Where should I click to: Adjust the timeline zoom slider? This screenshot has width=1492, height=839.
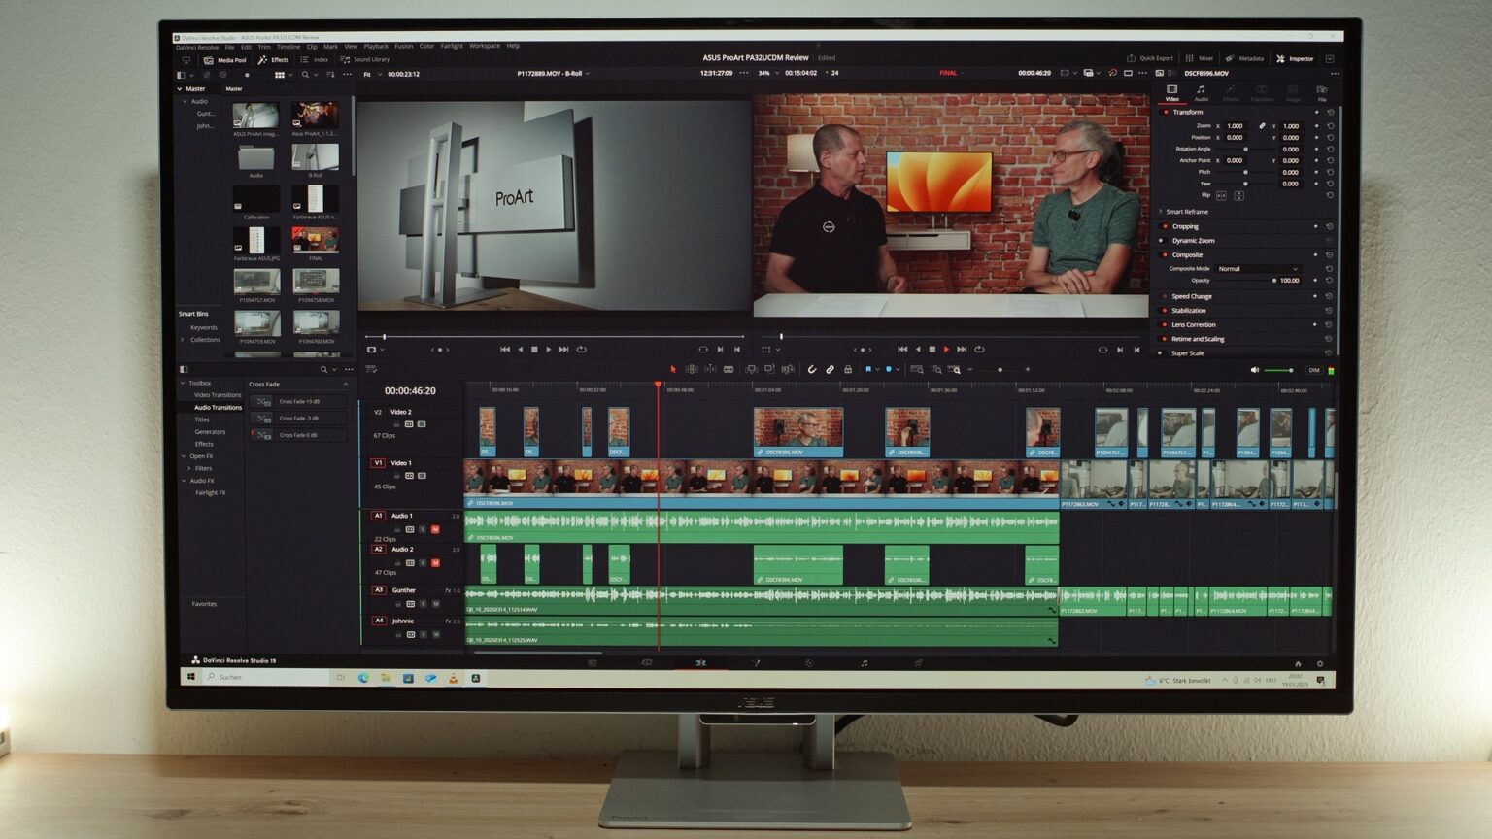[999, 370]
